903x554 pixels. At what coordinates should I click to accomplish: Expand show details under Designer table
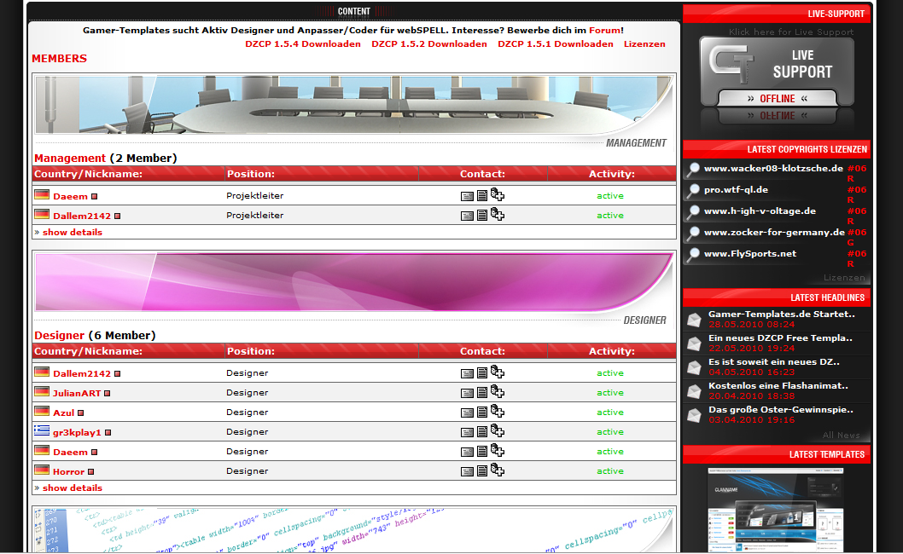coord(72,488)
